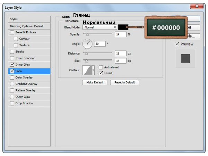
Task: Uncheck the Invert option
Action: 101,73
